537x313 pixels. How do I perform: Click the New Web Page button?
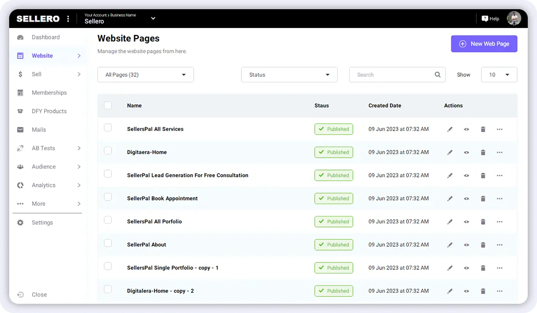coord(484,44)
